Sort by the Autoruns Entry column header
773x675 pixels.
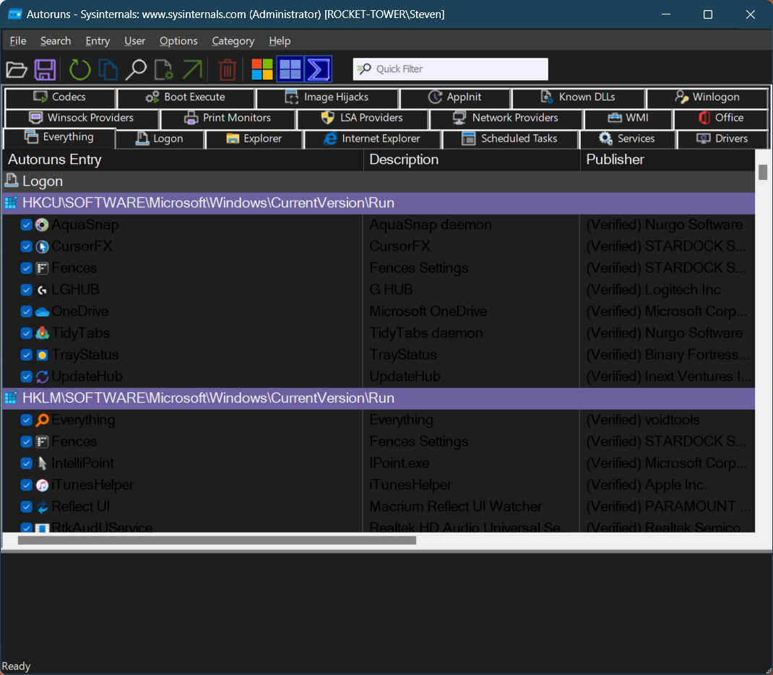click(x=183, y=160)
